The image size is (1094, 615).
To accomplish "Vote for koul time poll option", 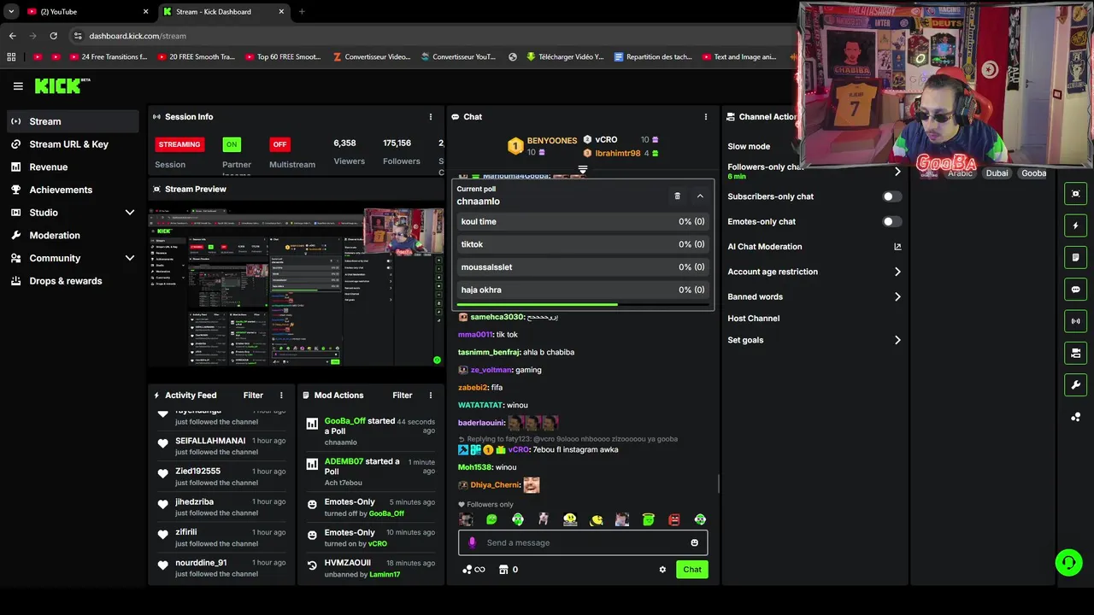I will click(583, 221).
